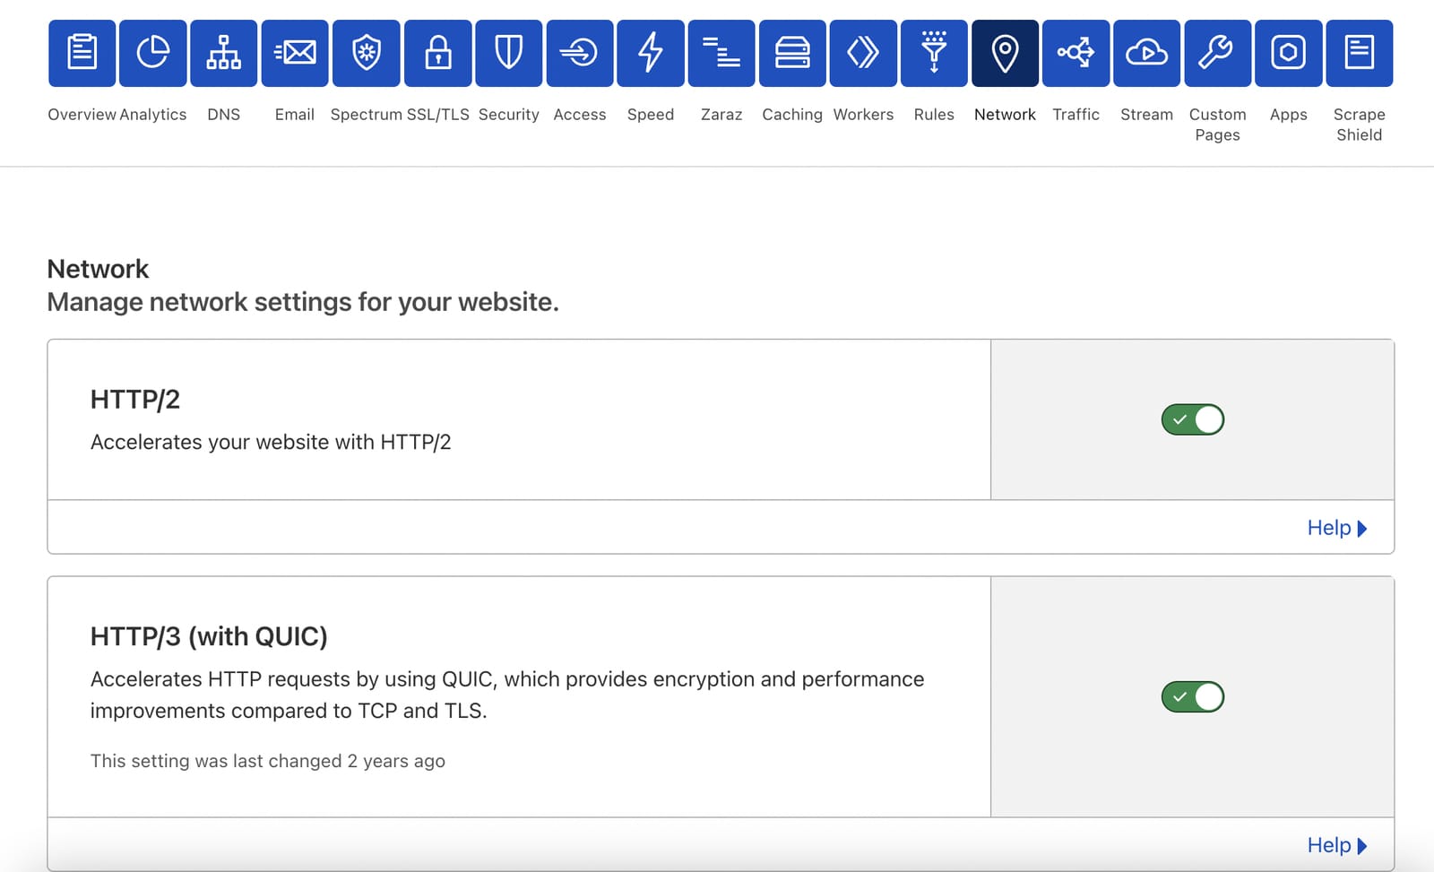Open the Rules funnel icon
The height and width of the screenshot is (872, 1434).
pyautogui.click(x=934, y=53)
